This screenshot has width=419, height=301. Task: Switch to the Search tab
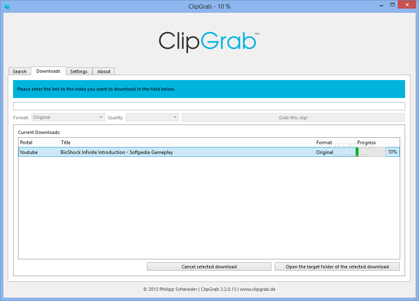[20, 71]
